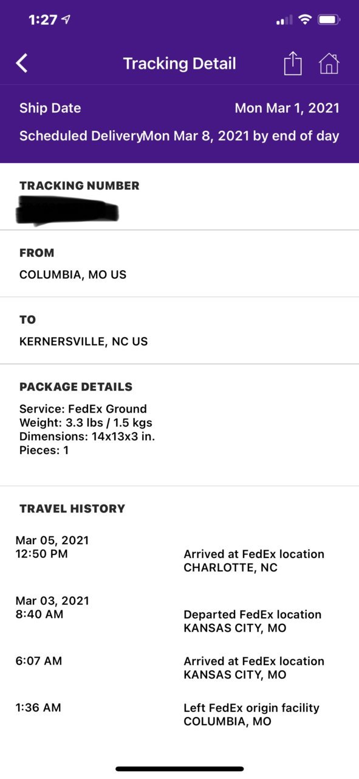The image size is (359, 779).
Task: Select the KERNERSVILLE, NC US destination
Action: click(83, 341)
